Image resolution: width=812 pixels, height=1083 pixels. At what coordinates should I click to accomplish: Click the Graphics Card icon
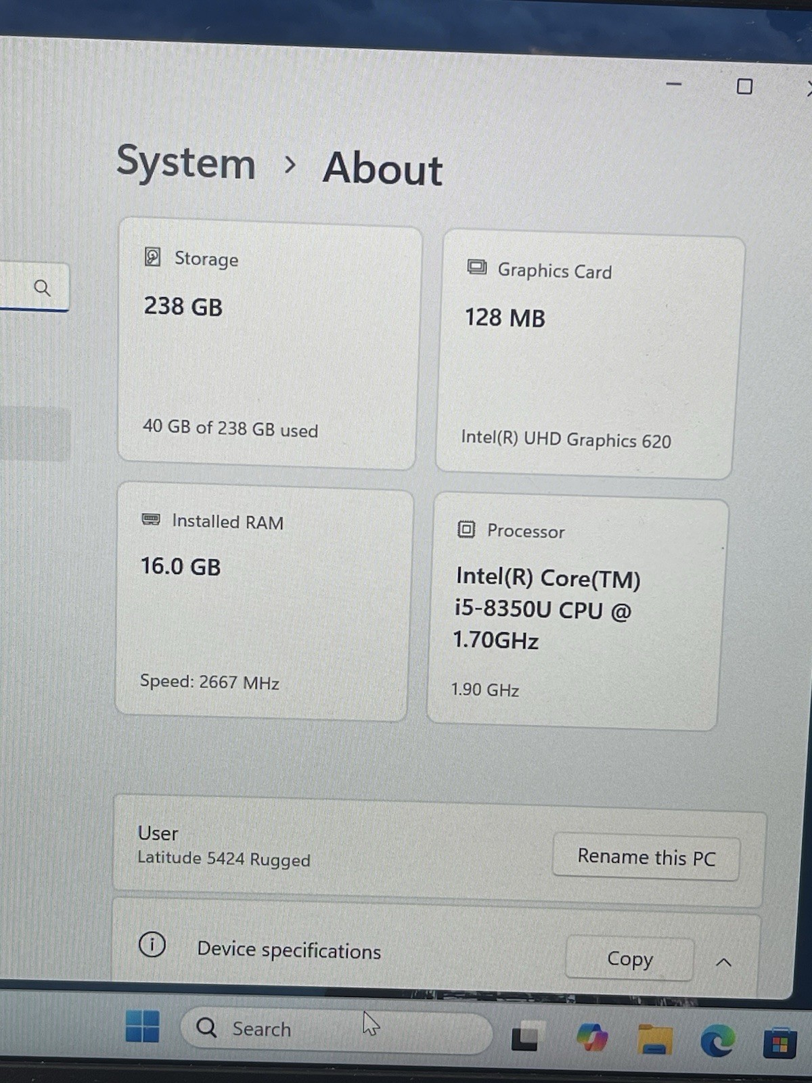tap(477, 267)
